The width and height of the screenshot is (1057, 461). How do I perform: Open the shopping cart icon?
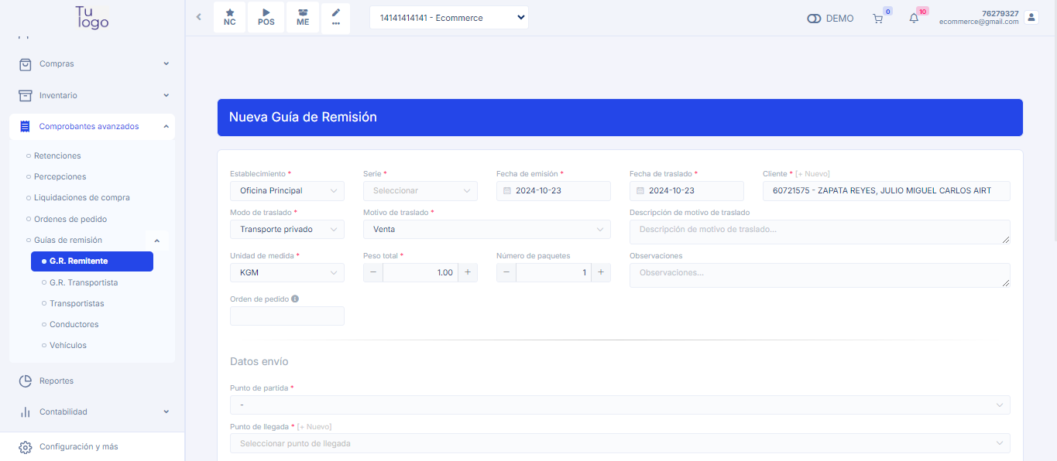pos(877,19)
